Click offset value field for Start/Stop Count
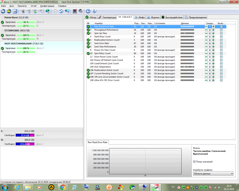 tap(210, 37)
